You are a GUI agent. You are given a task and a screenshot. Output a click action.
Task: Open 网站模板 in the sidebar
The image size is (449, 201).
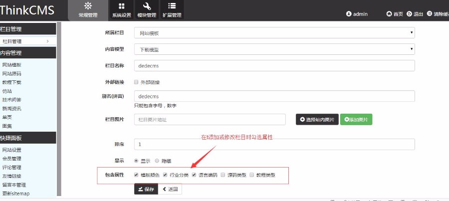12,65
